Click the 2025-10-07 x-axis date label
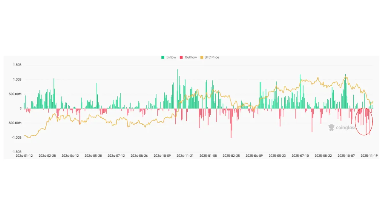Screen dimensions: 383x215 tap(346, 156)
